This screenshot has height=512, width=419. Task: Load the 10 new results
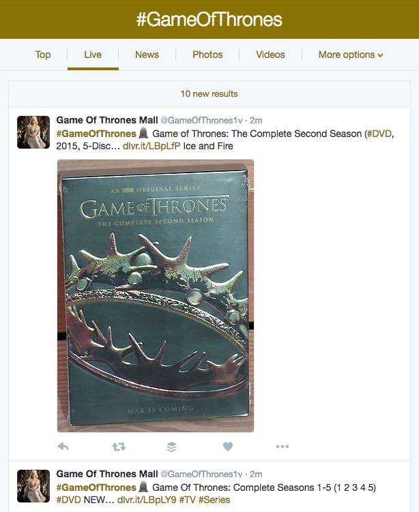coord(209,94)
